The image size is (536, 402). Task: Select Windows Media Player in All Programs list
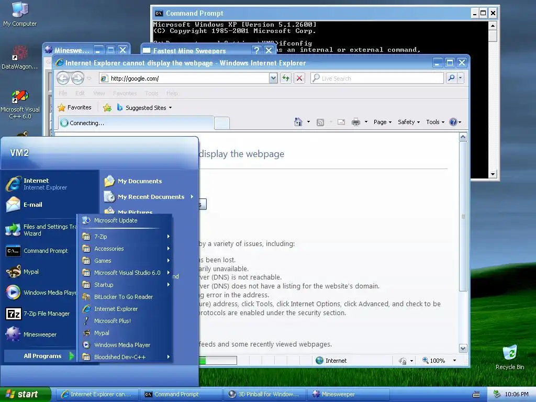(x=125, y=345)
